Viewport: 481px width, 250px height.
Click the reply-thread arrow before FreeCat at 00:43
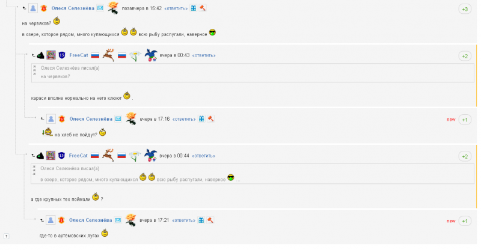[34, 55]
